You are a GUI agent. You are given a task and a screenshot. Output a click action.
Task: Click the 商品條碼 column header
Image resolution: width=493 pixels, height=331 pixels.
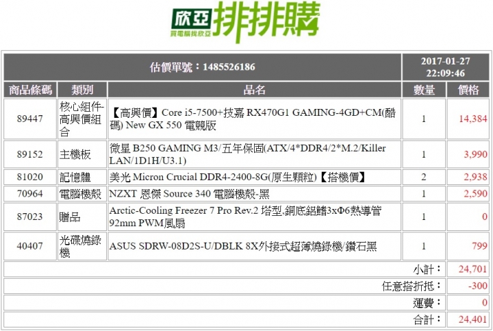coord(30,90)
